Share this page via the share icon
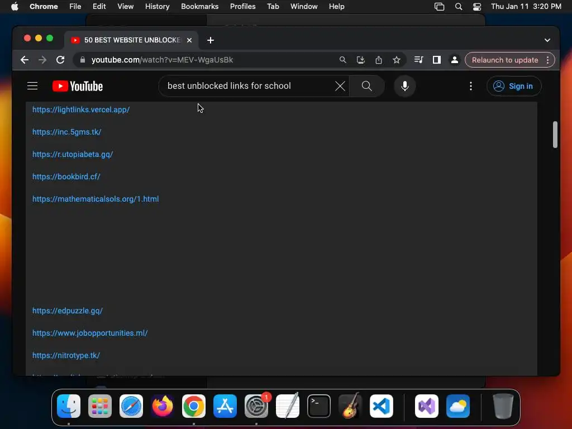572x429 pixels. click(379, 60)
